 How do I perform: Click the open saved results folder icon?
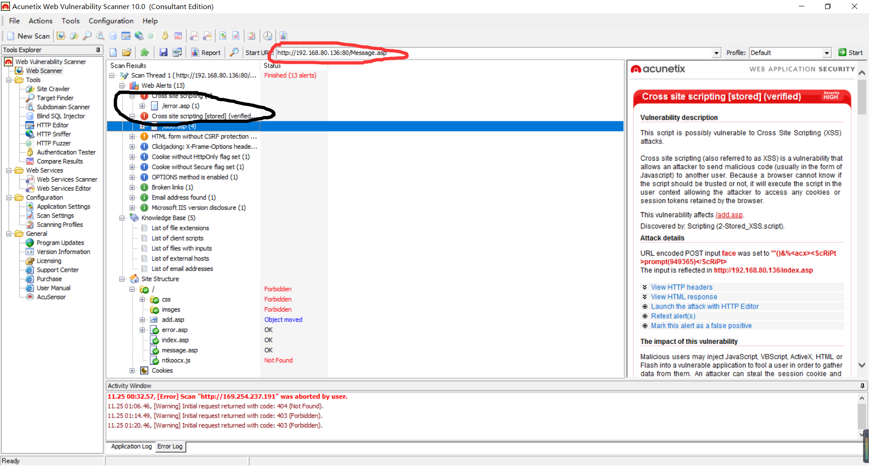click(127, 52)
